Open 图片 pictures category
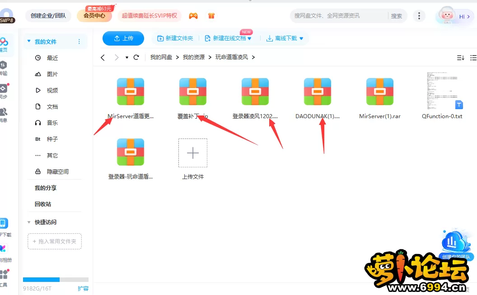This screenshot has width=477, height=295. [52, 74]
